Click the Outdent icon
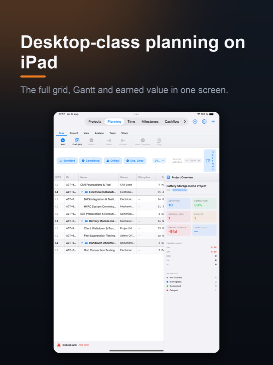 pyautogui.click(x=123, y=141)
